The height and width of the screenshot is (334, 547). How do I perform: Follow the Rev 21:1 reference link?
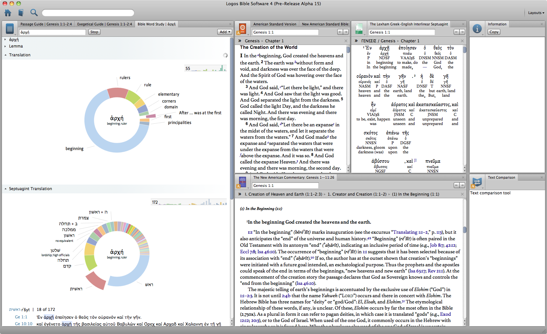[435, 271]
